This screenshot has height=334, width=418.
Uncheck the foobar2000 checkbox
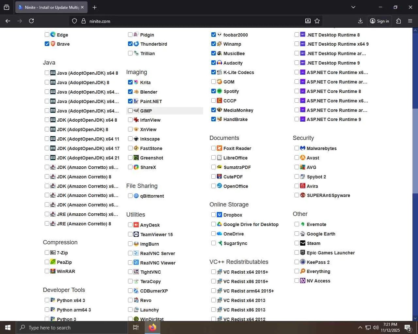tap(214, 35)
